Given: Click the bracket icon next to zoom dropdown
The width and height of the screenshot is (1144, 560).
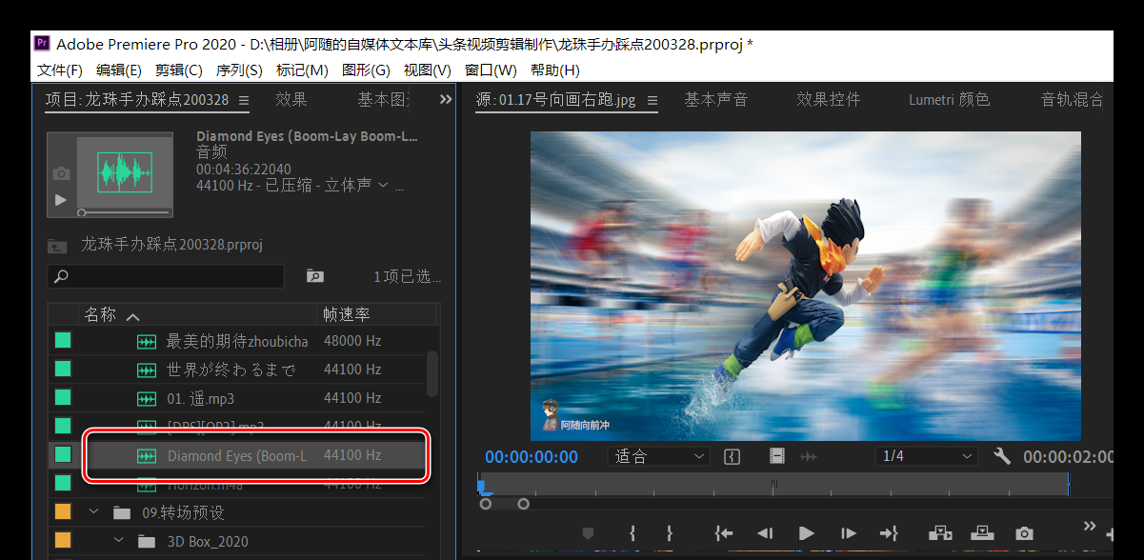Looking at the screenshot, I should pos(732,456).
